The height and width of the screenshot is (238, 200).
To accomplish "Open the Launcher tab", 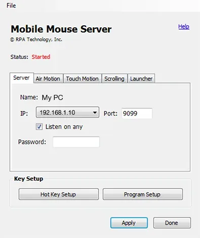I will pos(141,79).
